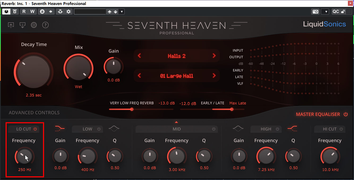Screen dimensions: 354x180
Task: Toggle the Master Equaliser power
Action: tap(346, 114)
